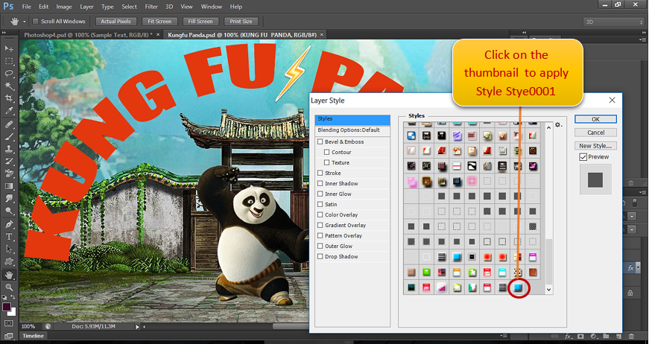This screenshot has width=649, height=344.
Task: Select the Pen tool
Action: [9, 225]
